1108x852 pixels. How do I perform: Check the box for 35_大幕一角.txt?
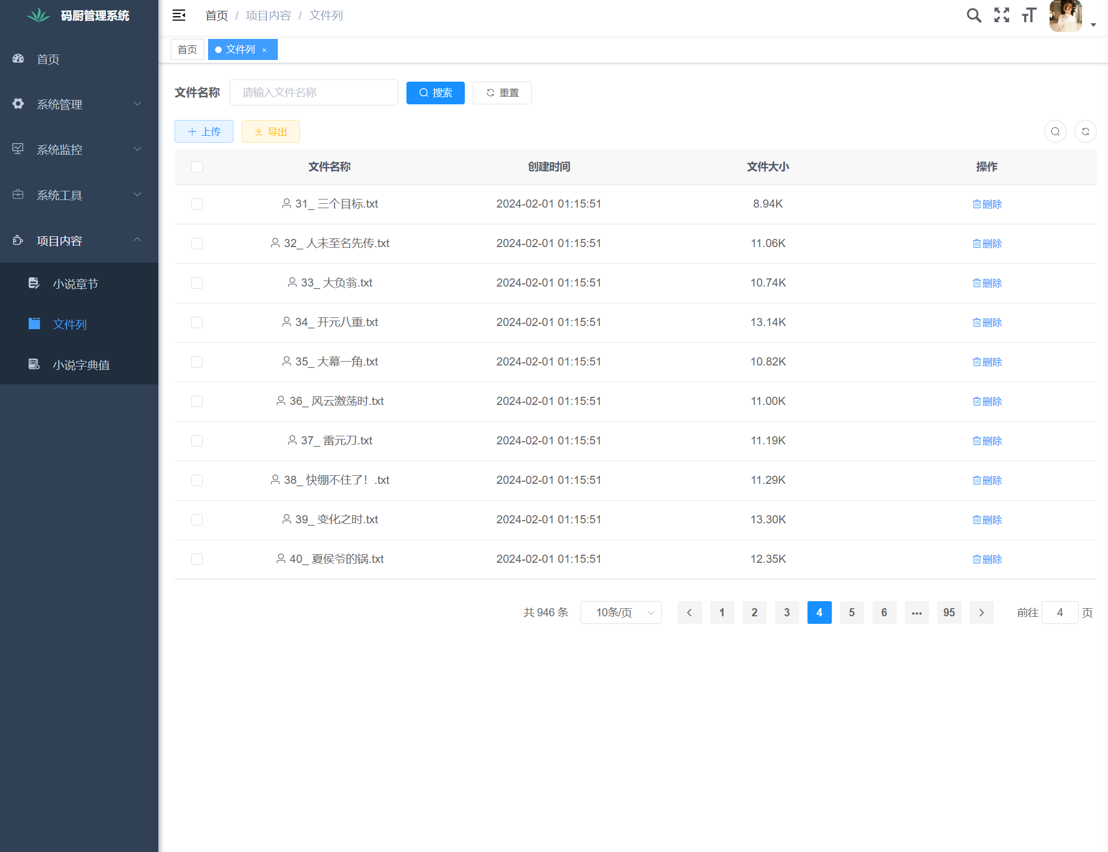(x=197, y=362)
